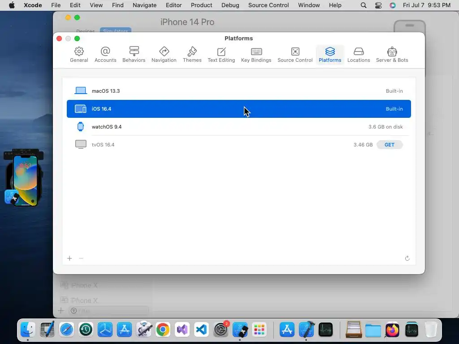Open the Themes preferences pane
The image size is (459, 344).
coord(192,55)
